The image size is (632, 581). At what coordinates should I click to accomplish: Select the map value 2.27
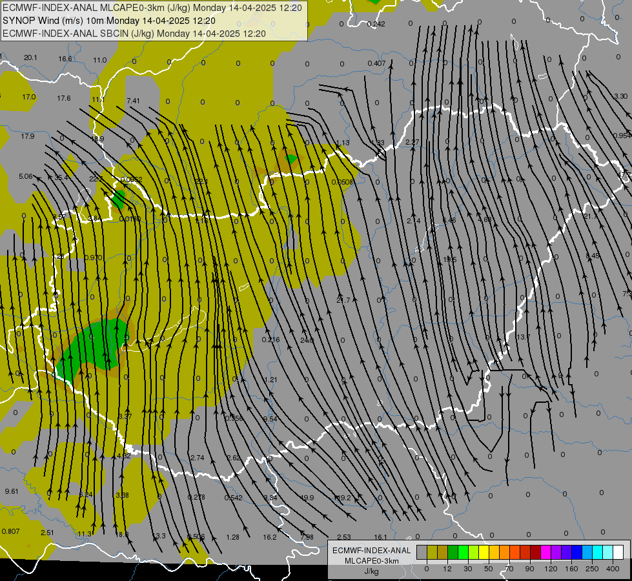click(x=413, y=142)
